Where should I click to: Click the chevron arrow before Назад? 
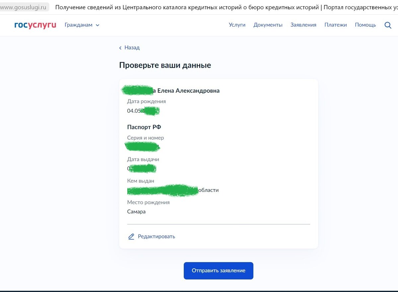coord(120,48)
